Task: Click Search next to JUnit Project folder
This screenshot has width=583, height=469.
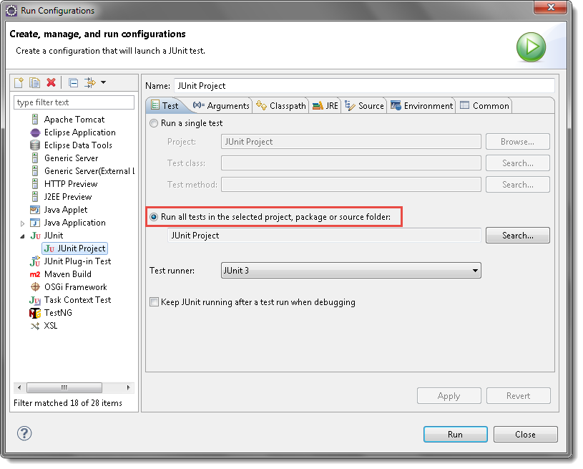Action: (x=518, y=236)
